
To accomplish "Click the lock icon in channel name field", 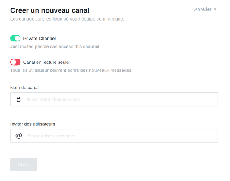I will [x=19, y=99].
